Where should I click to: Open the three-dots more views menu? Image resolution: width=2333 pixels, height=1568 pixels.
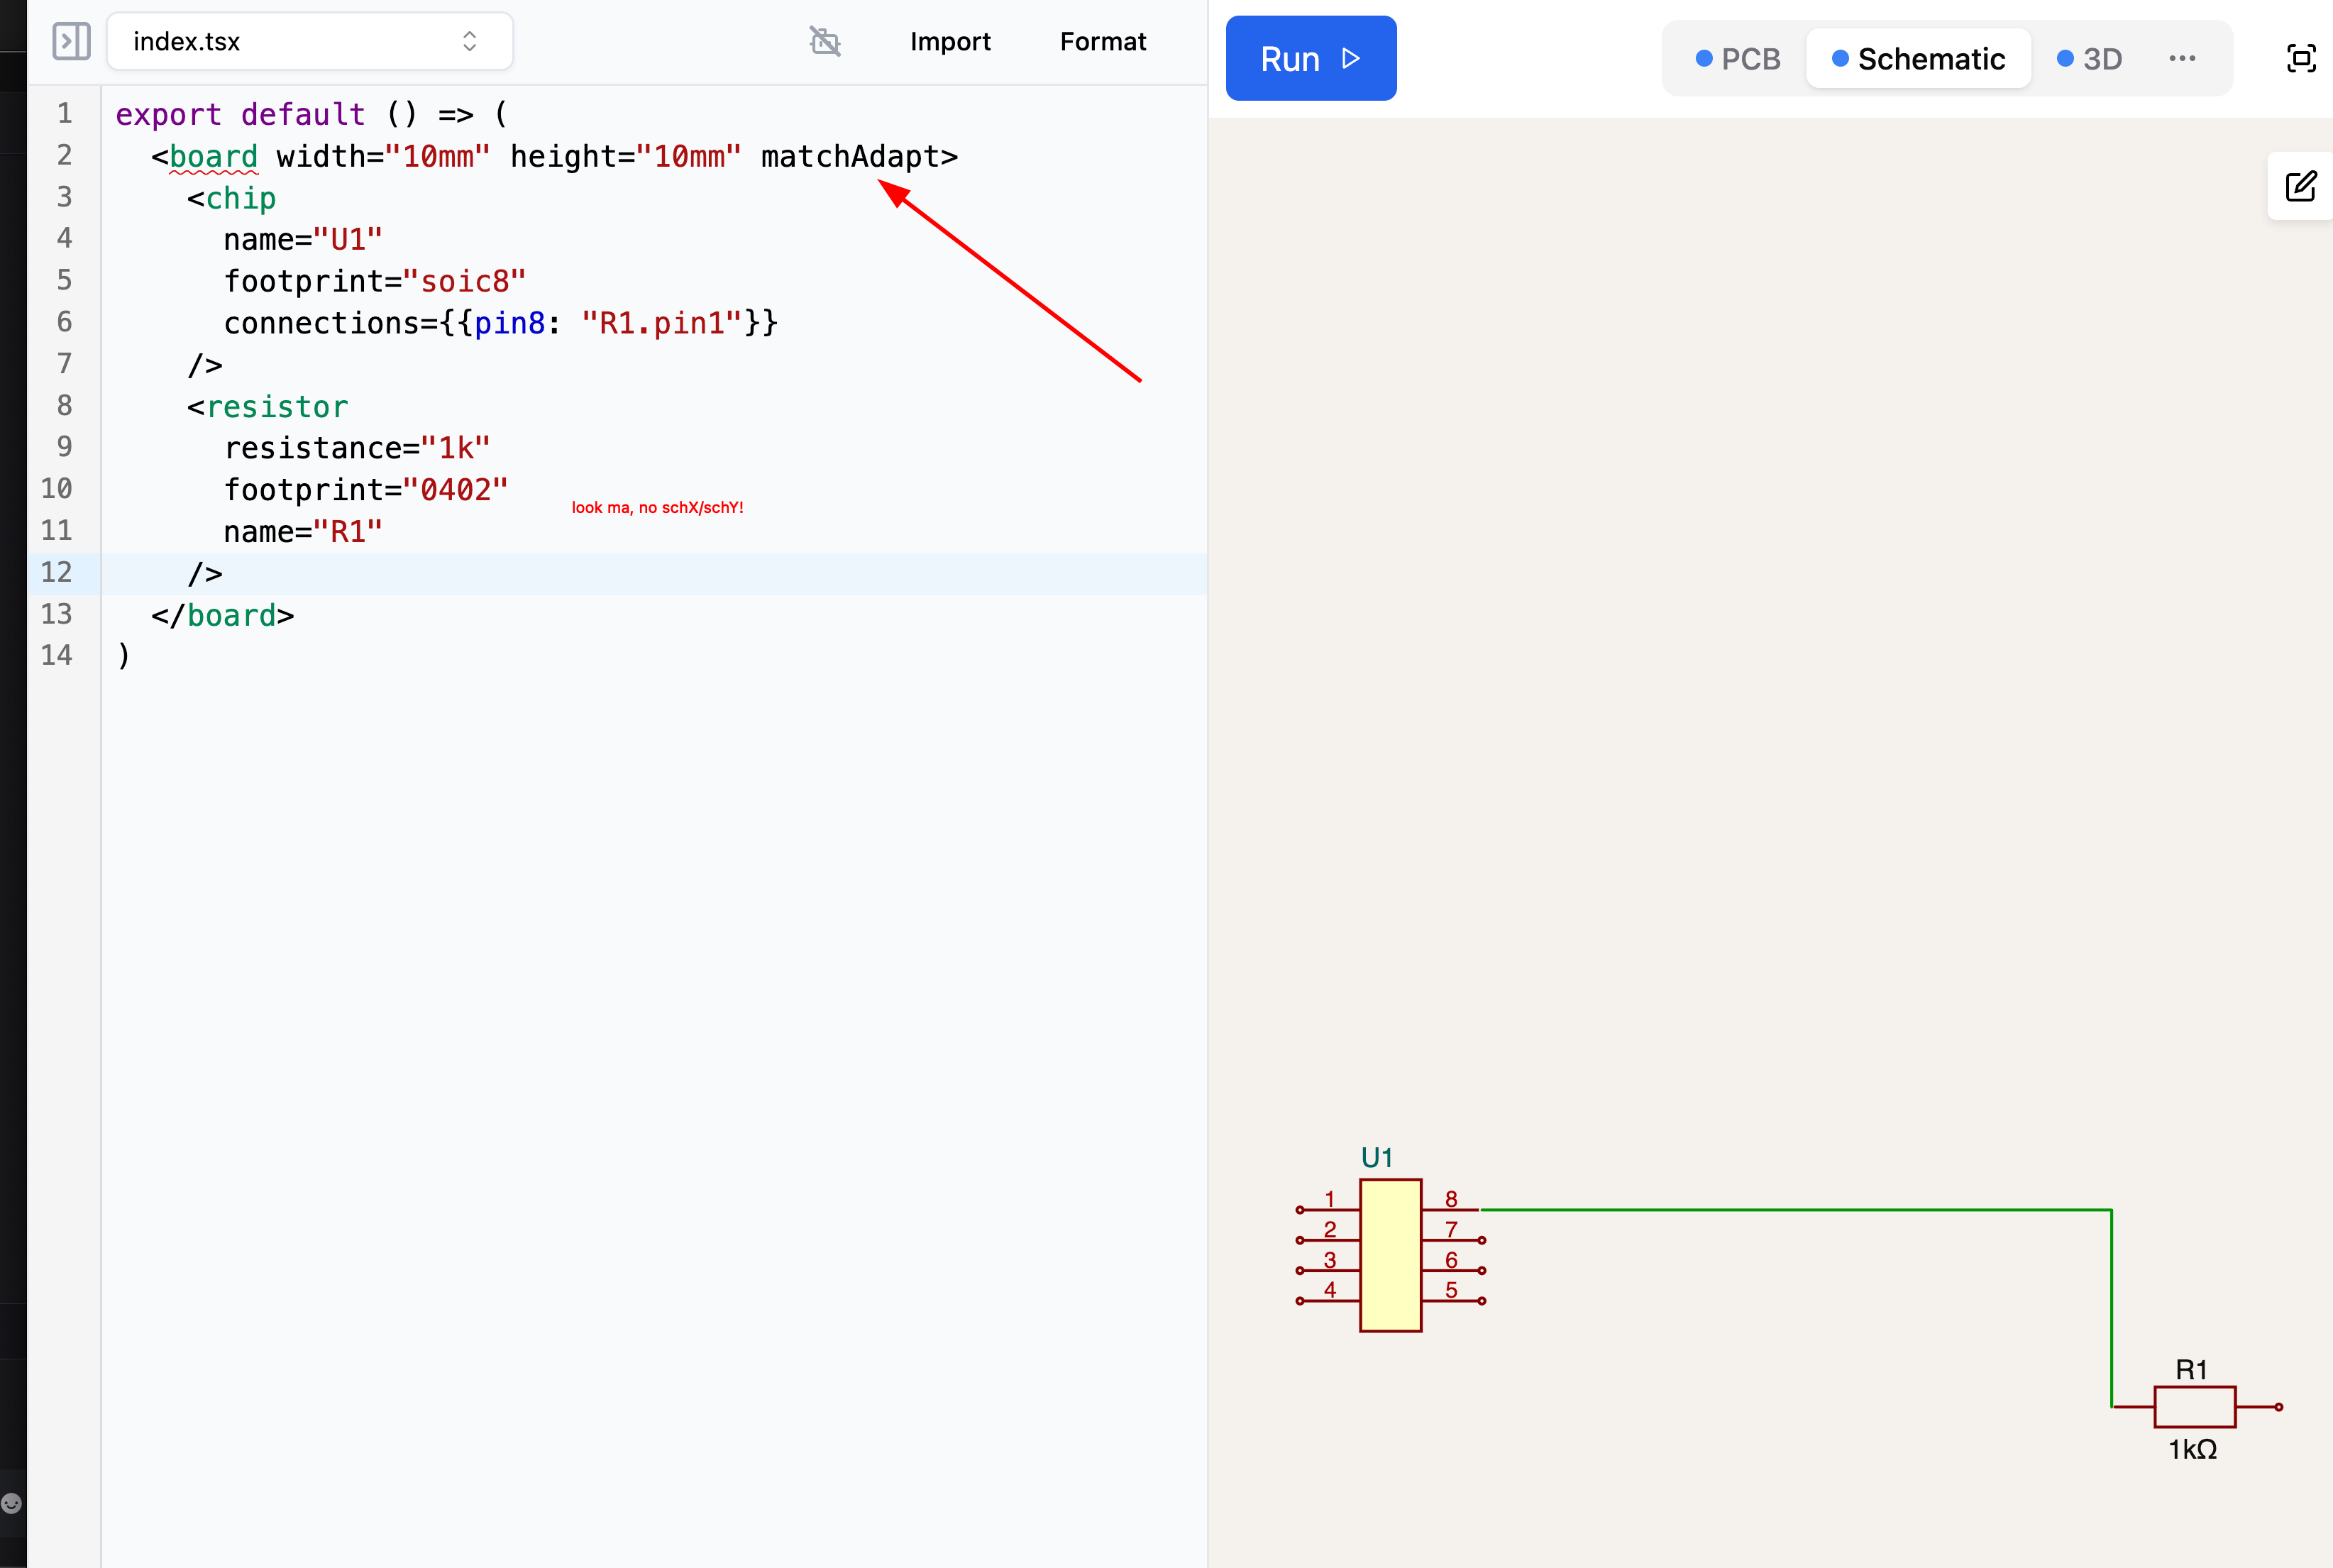2182,58
